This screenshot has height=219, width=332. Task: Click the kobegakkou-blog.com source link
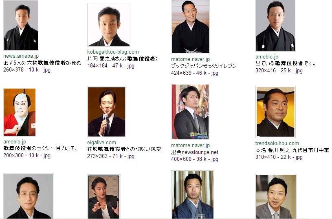click(x=113, y=52)
